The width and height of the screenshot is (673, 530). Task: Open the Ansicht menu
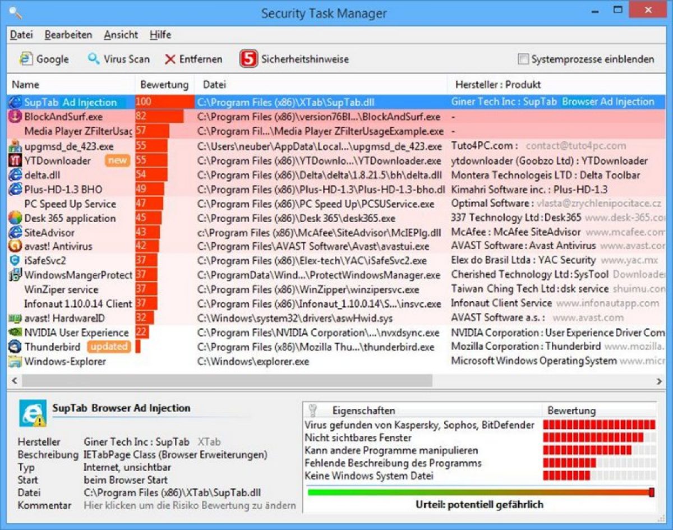[x=120, y=35]
